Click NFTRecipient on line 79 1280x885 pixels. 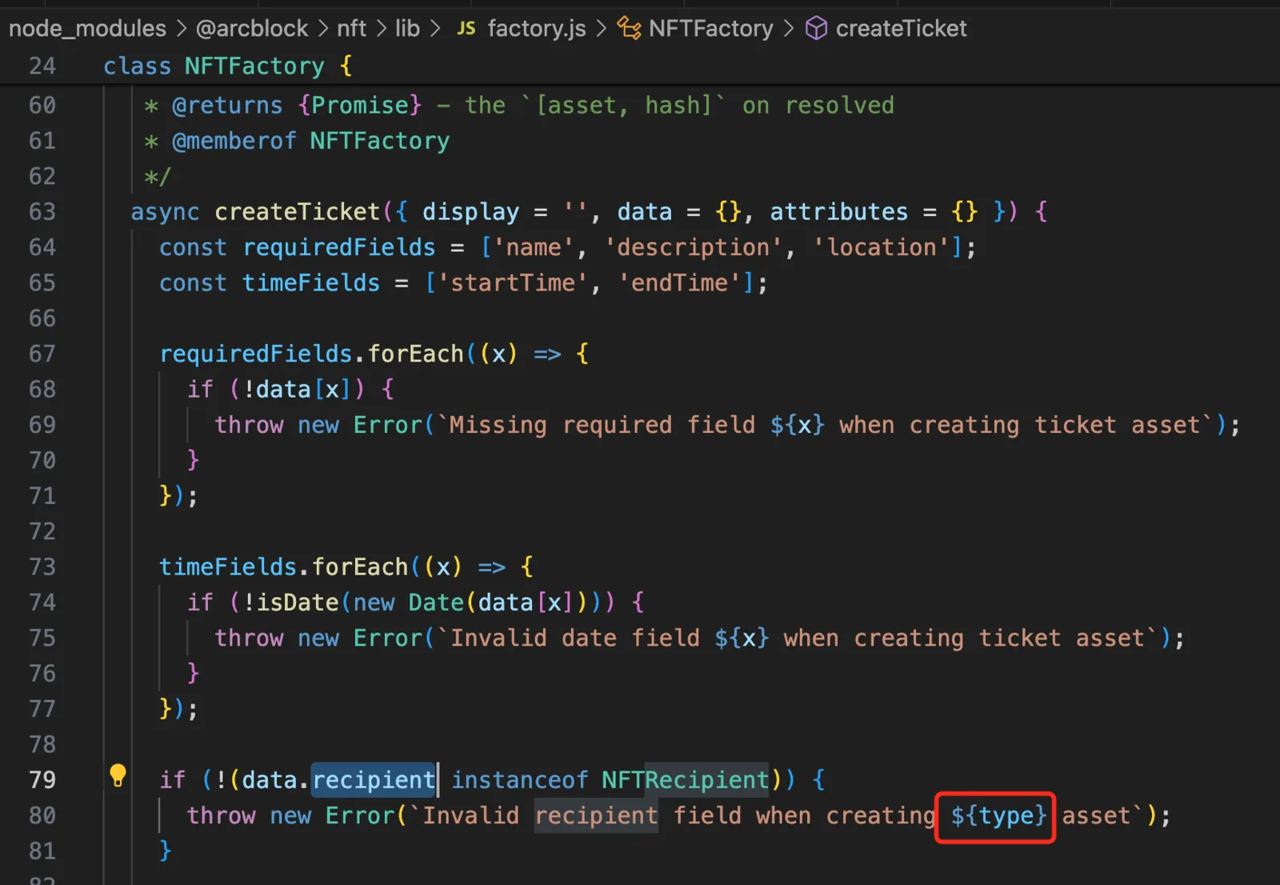[x=685, y=780]
